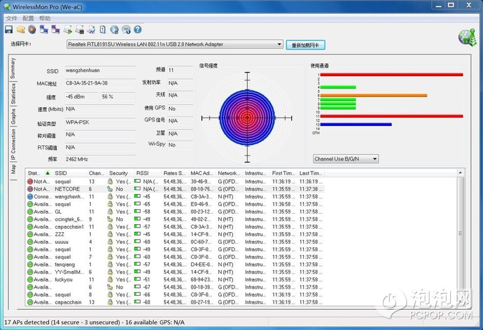Select the NETCORE SSID in the list
The width and height of the screenshot is (483, 330).
pos(67,189)
